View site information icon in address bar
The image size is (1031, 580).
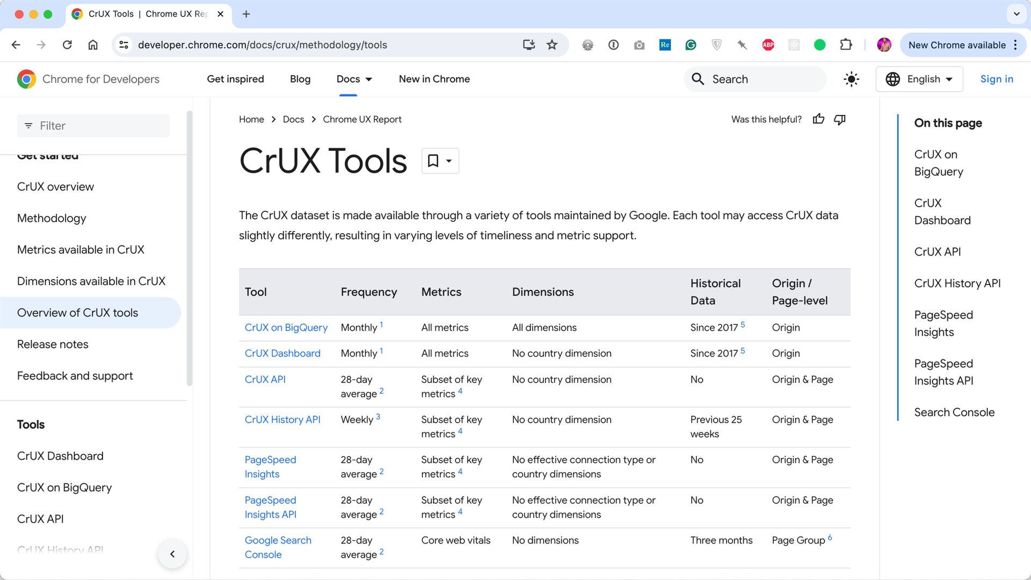pyautogui.click(x=124, y=45)
